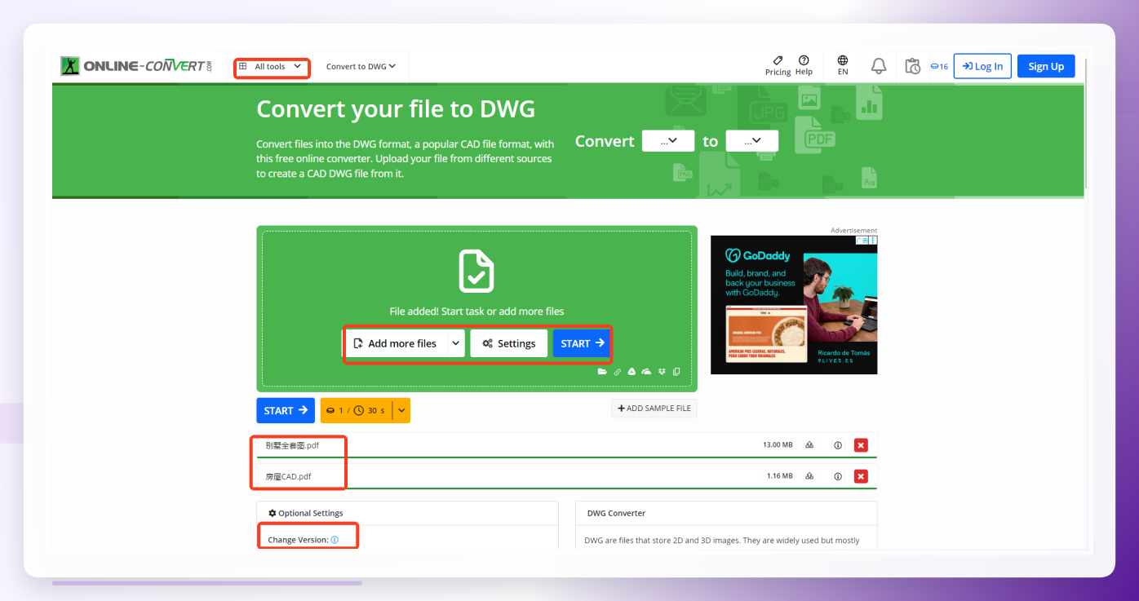The width and height of the screenshot is (1139, 601).
Task: Click the Optional Settings gear header
Action: (x=306, y=513)
